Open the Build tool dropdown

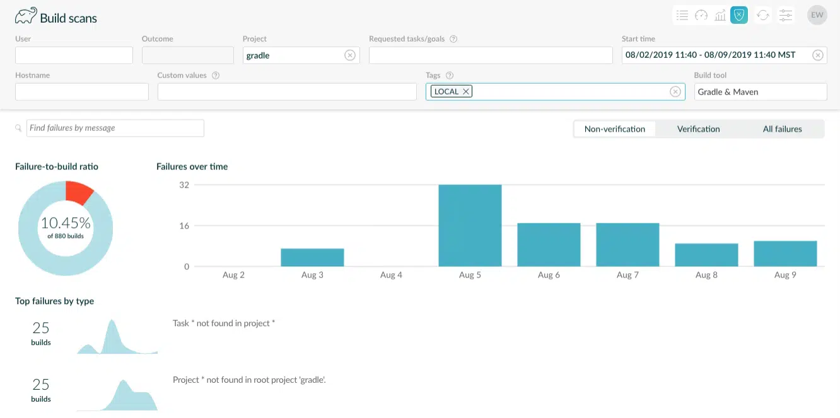[760, 92]
